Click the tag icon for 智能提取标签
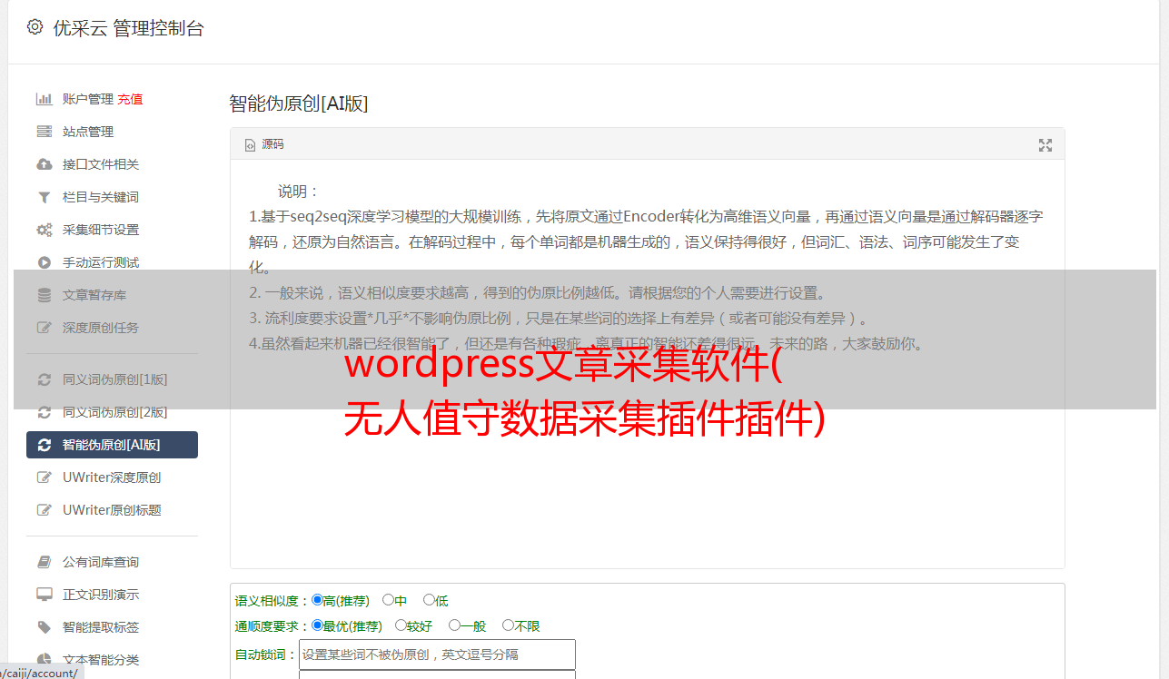This screenshot has height=679, width=1169. 44,627
